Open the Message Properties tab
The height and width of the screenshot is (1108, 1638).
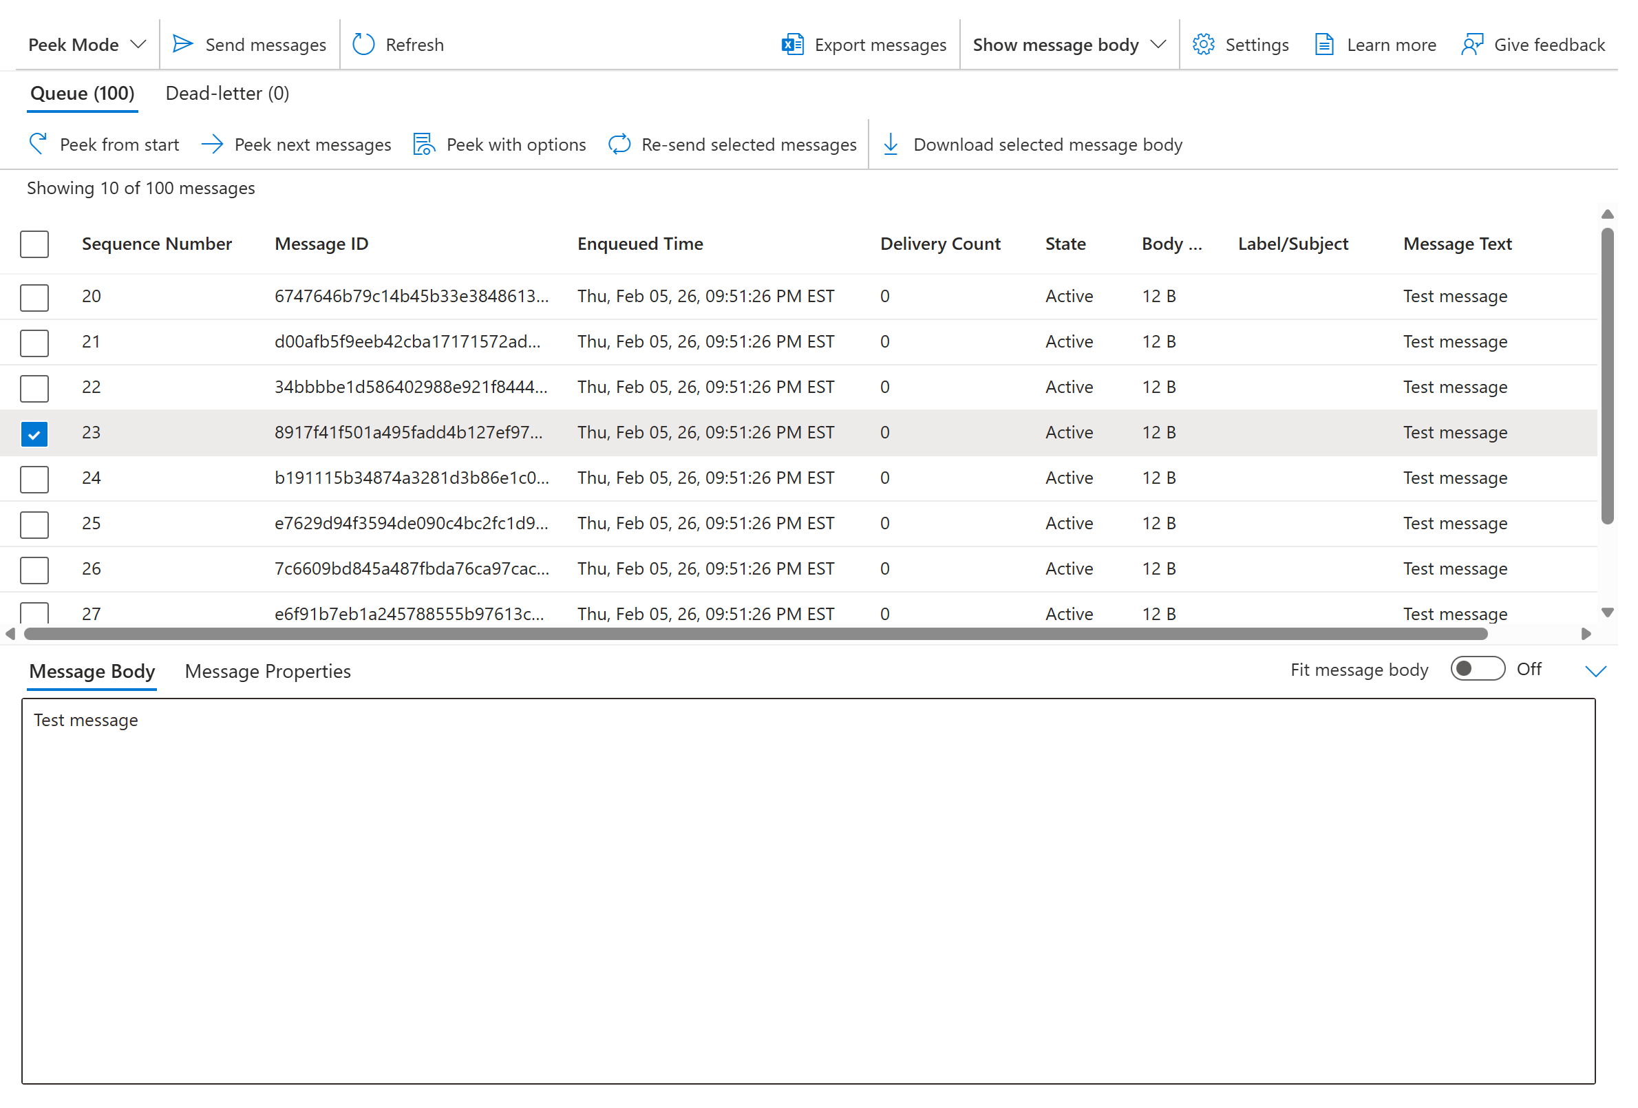(x=268, y=671)
